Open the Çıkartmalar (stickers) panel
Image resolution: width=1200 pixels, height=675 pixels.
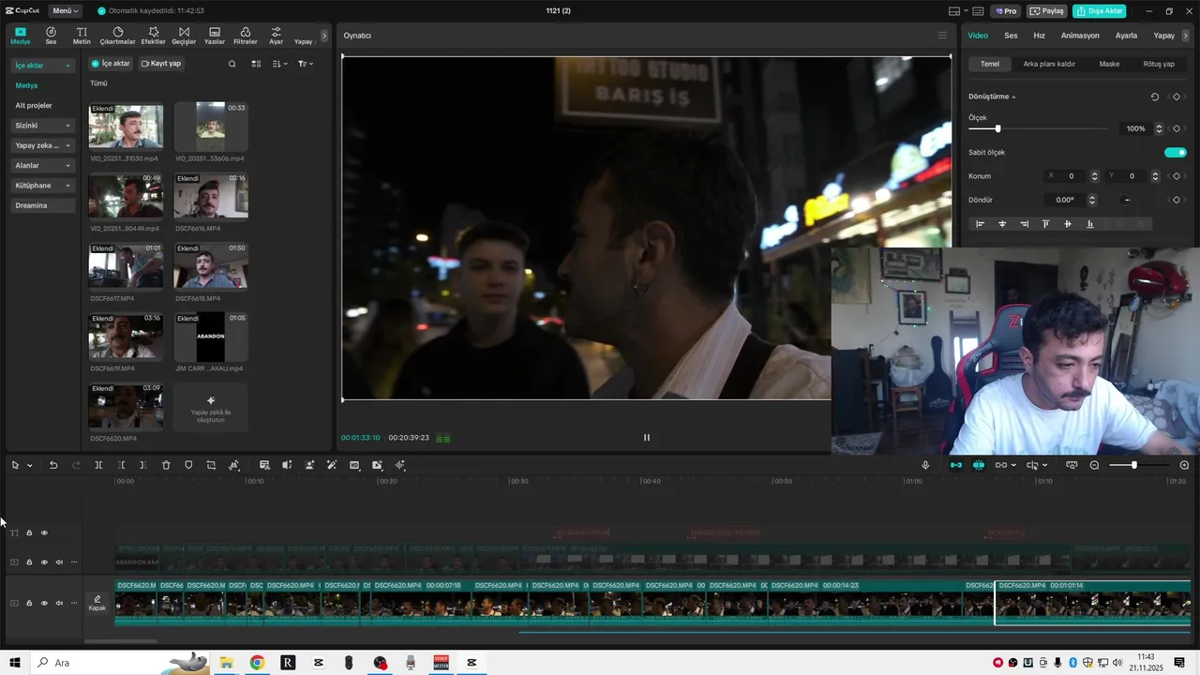coord(117,36)
